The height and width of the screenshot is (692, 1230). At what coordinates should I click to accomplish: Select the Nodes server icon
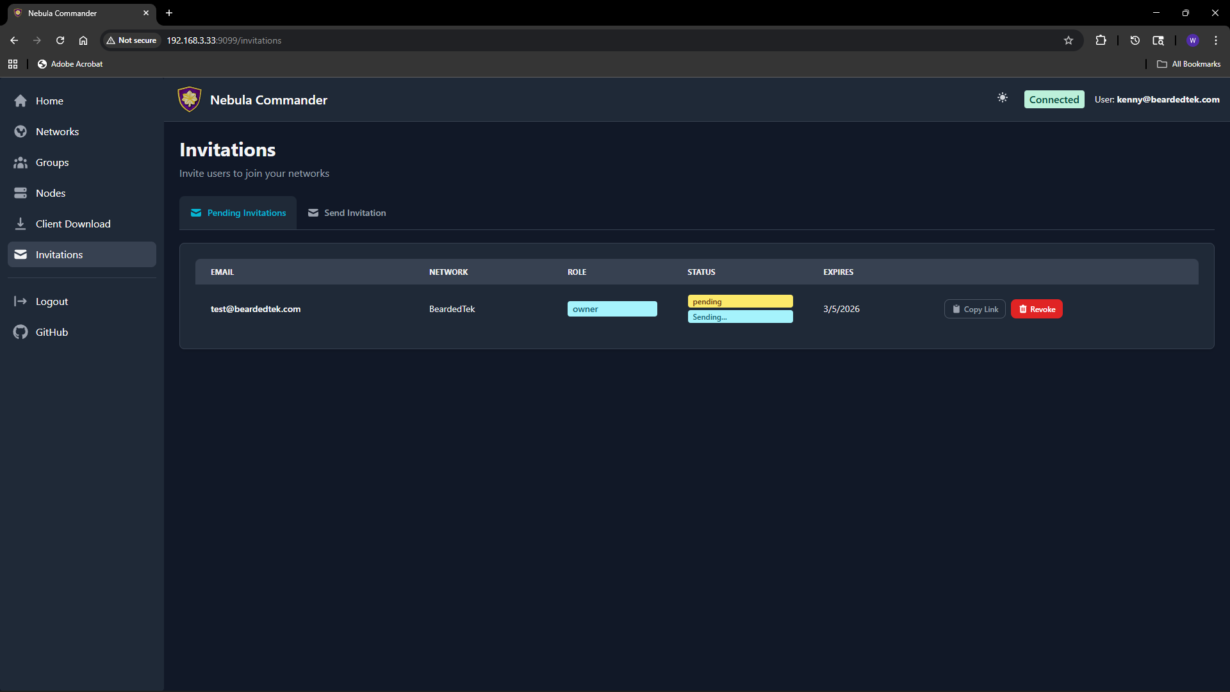(20, 193)
